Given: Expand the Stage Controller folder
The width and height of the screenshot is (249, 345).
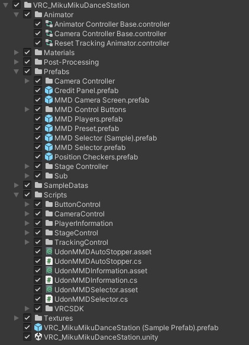Looking at the screenshot, I should click(27, 166).
